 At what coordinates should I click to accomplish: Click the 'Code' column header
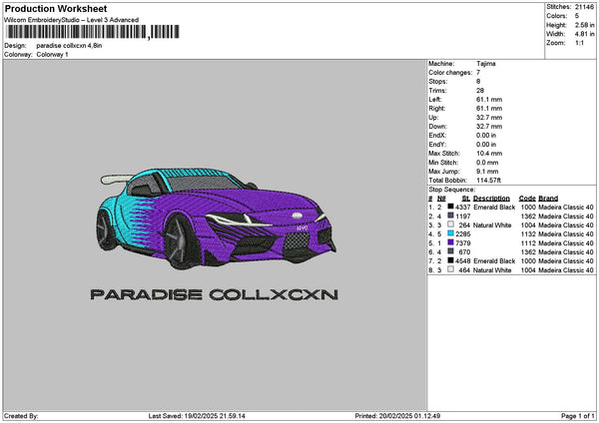click(x=527, y=199)
